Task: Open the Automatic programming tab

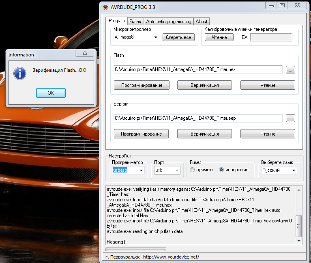Action: click(x=168, y=22)
